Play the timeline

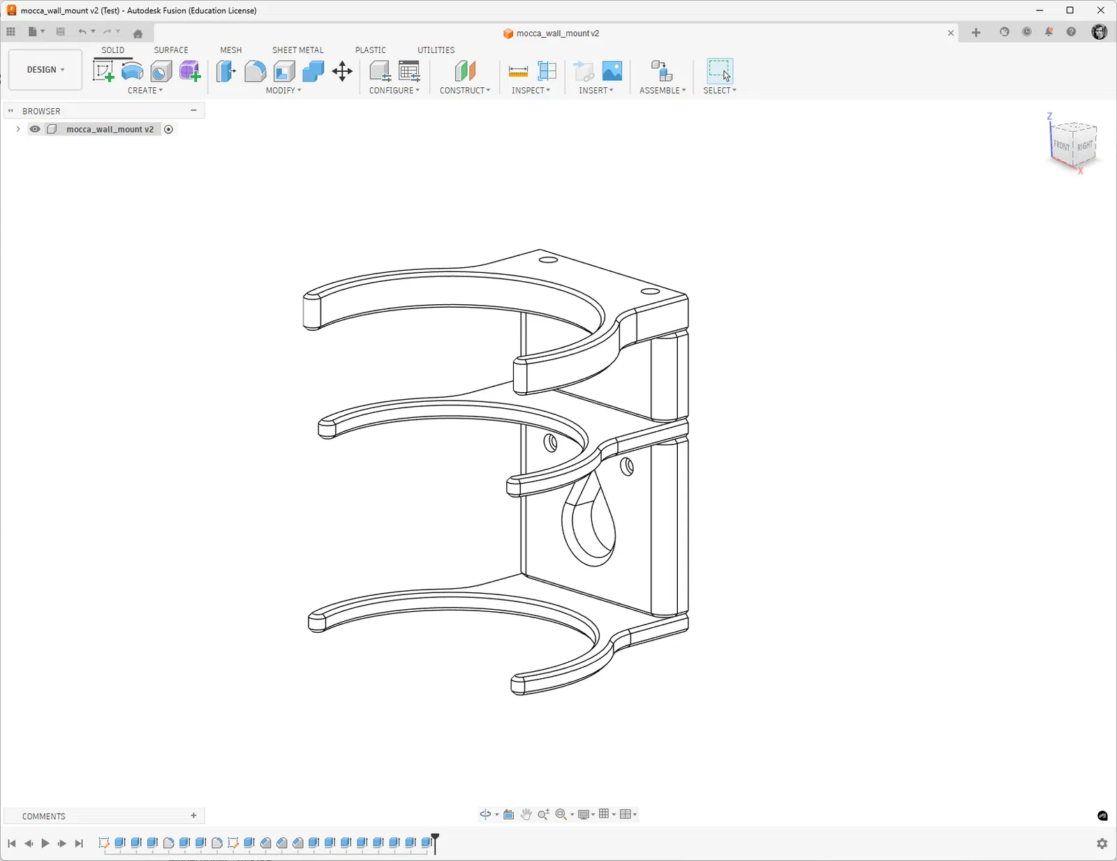45,844
